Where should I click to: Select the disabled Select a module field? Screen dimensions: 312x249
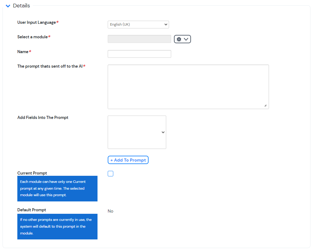click(139, 39)
